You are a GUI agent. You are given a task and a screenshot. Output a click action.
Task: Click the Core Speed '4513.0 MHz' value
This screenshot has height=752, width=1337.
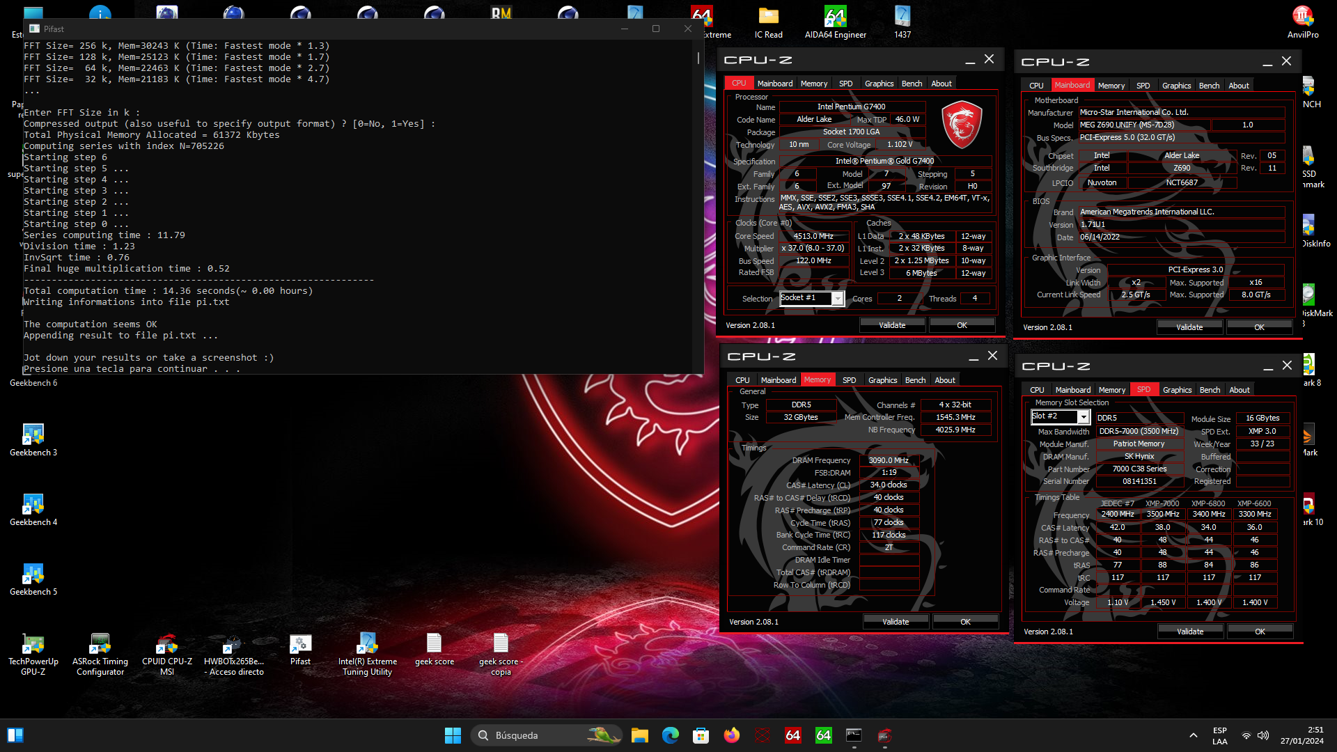[x=813, y=237]
